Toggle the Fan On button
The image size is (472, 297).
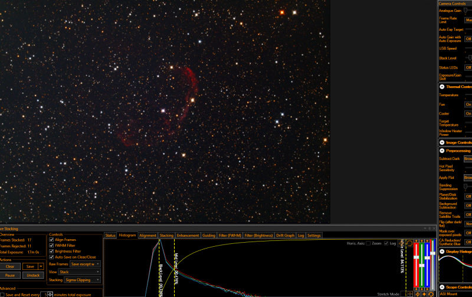click(468, 105)
